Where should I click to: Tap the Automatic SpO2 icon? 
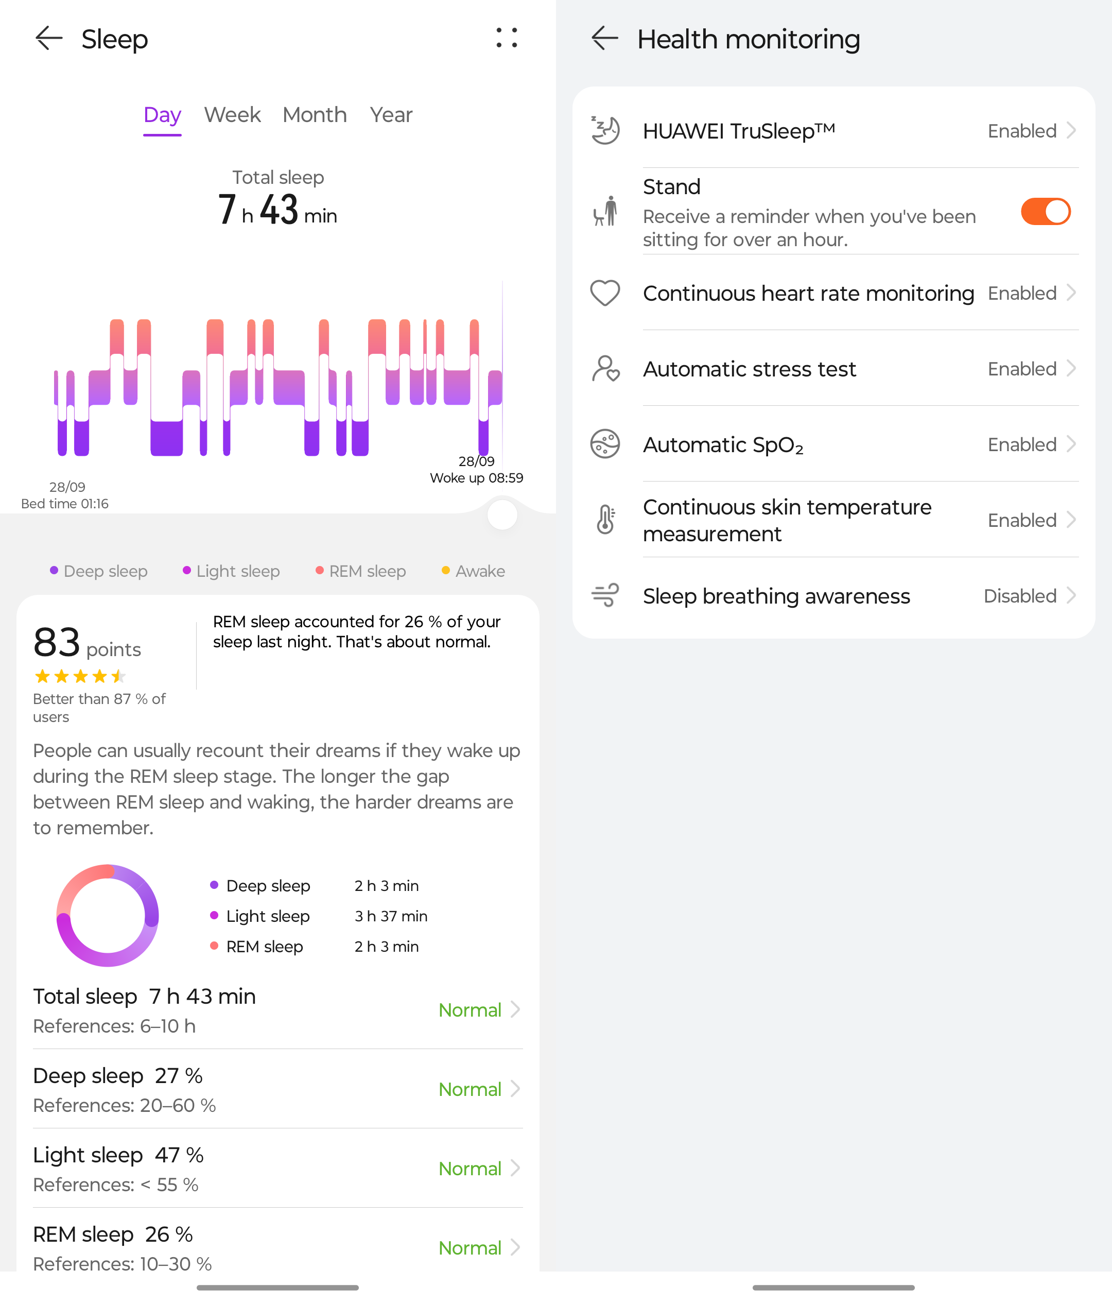pyautogui.click(x=605, y=444)
